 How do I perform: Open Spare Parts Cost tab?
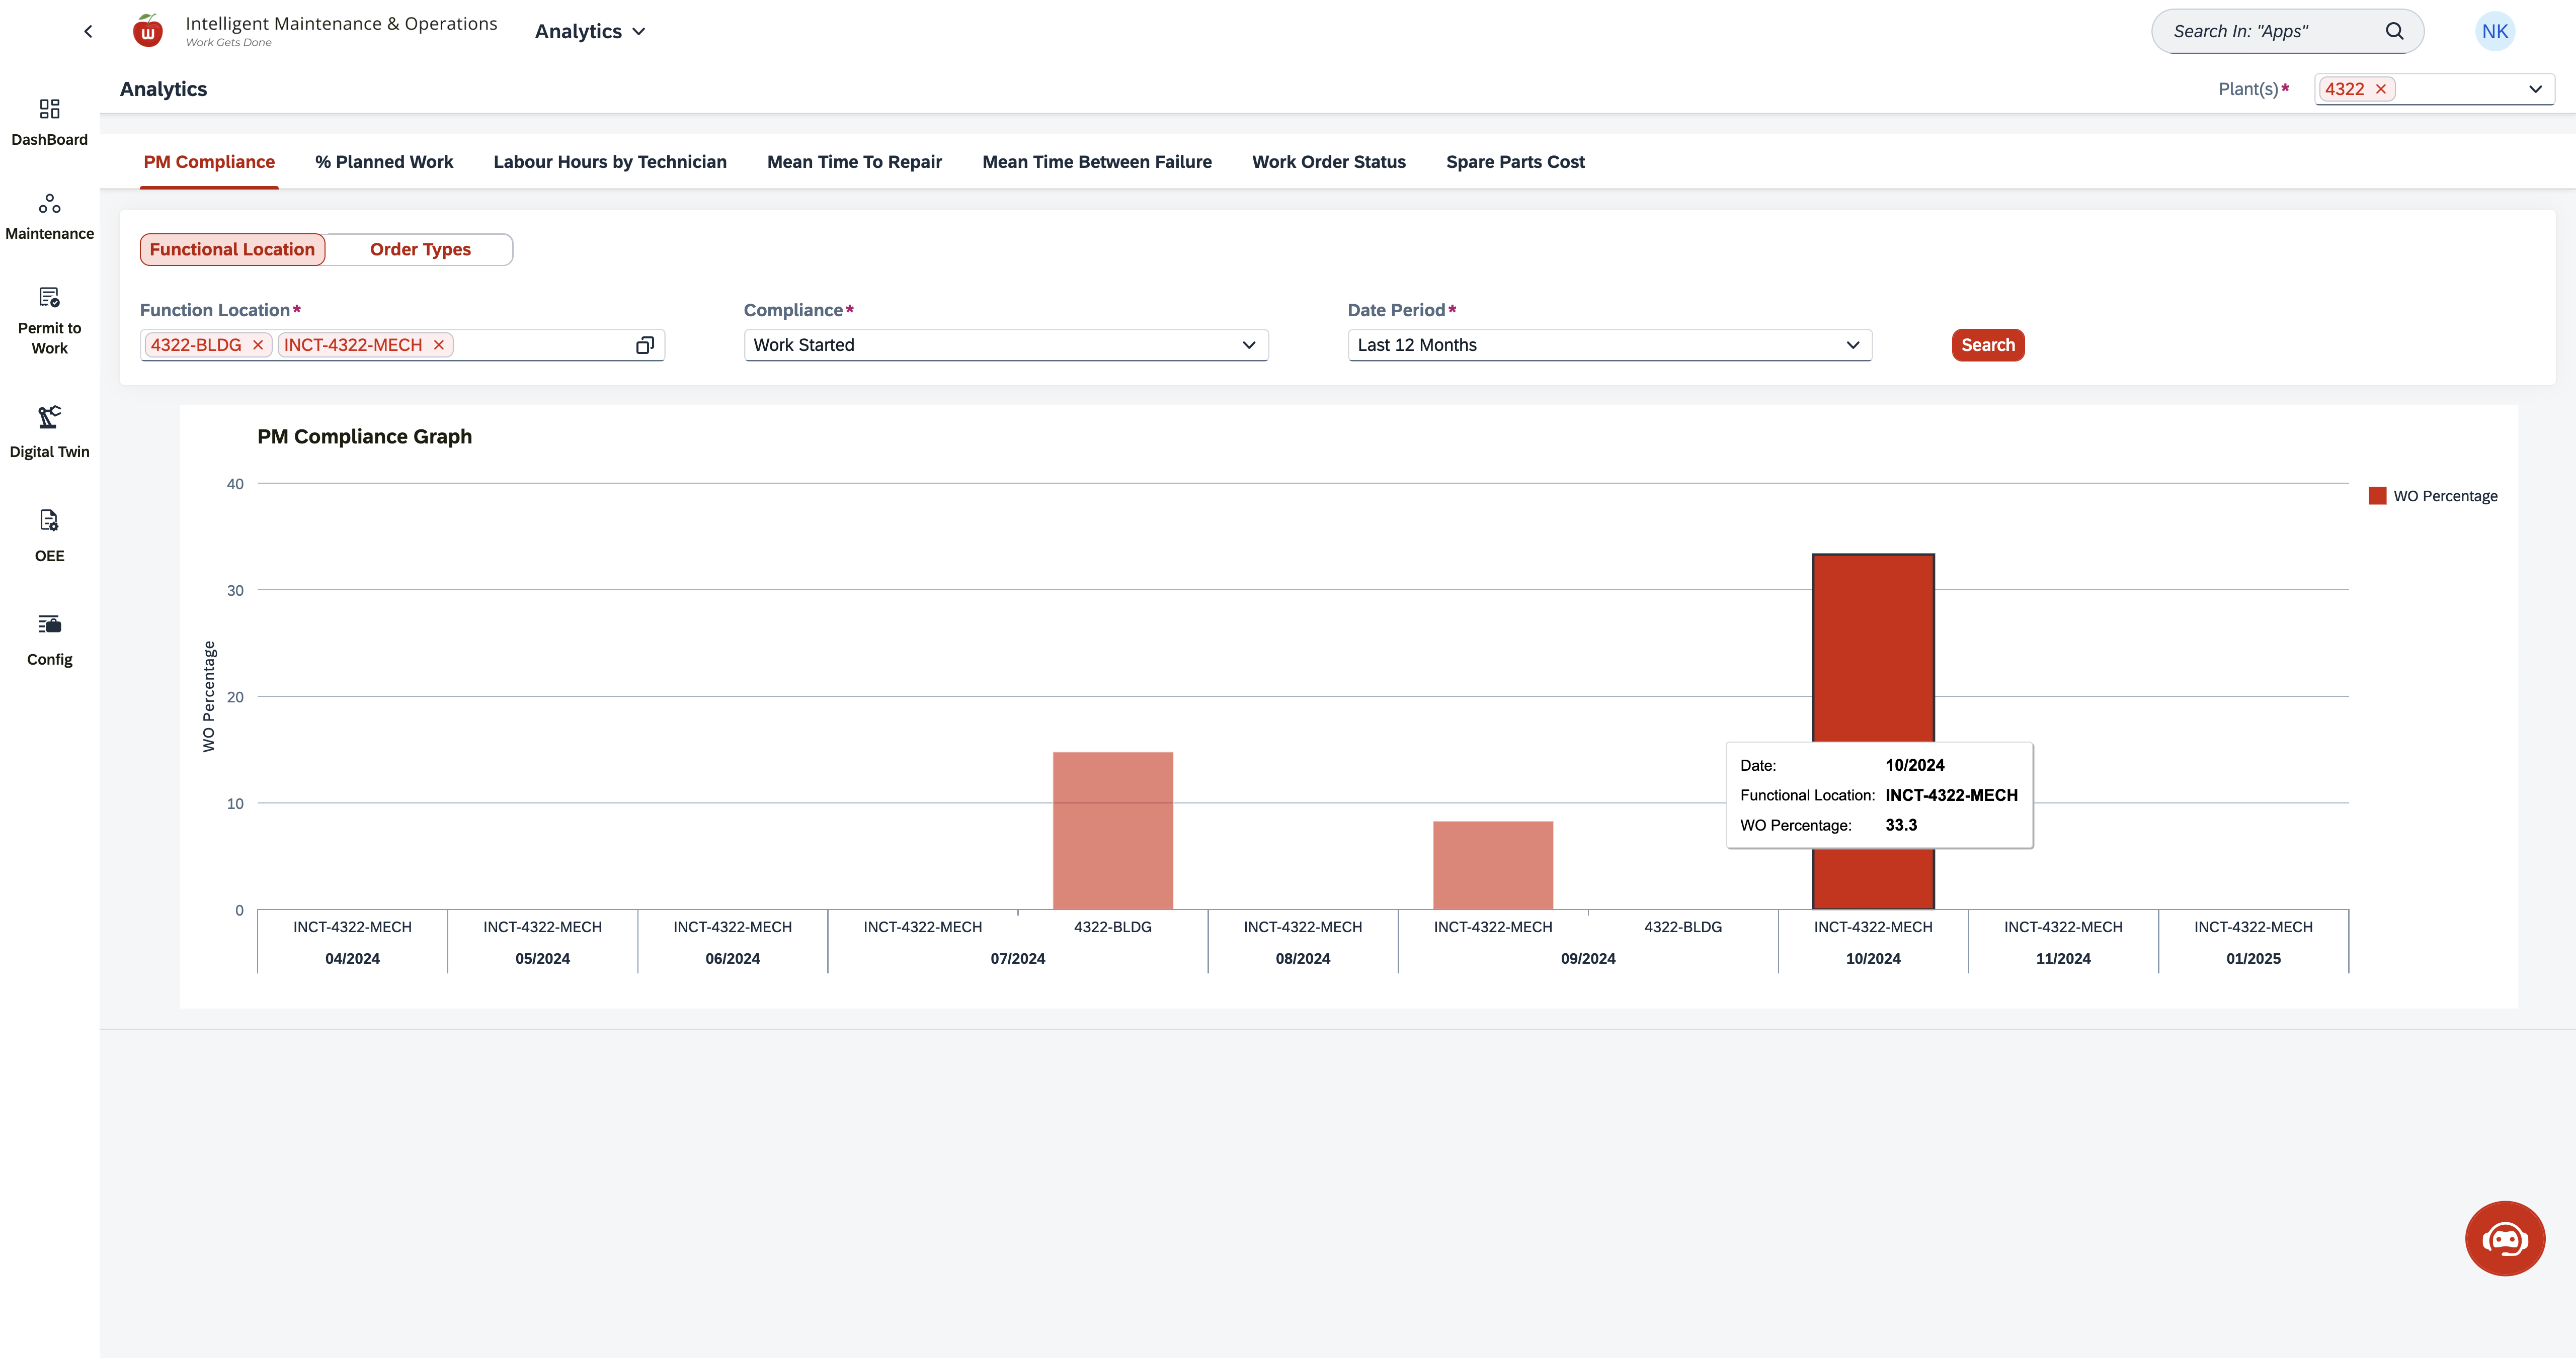coord(1515,162)
